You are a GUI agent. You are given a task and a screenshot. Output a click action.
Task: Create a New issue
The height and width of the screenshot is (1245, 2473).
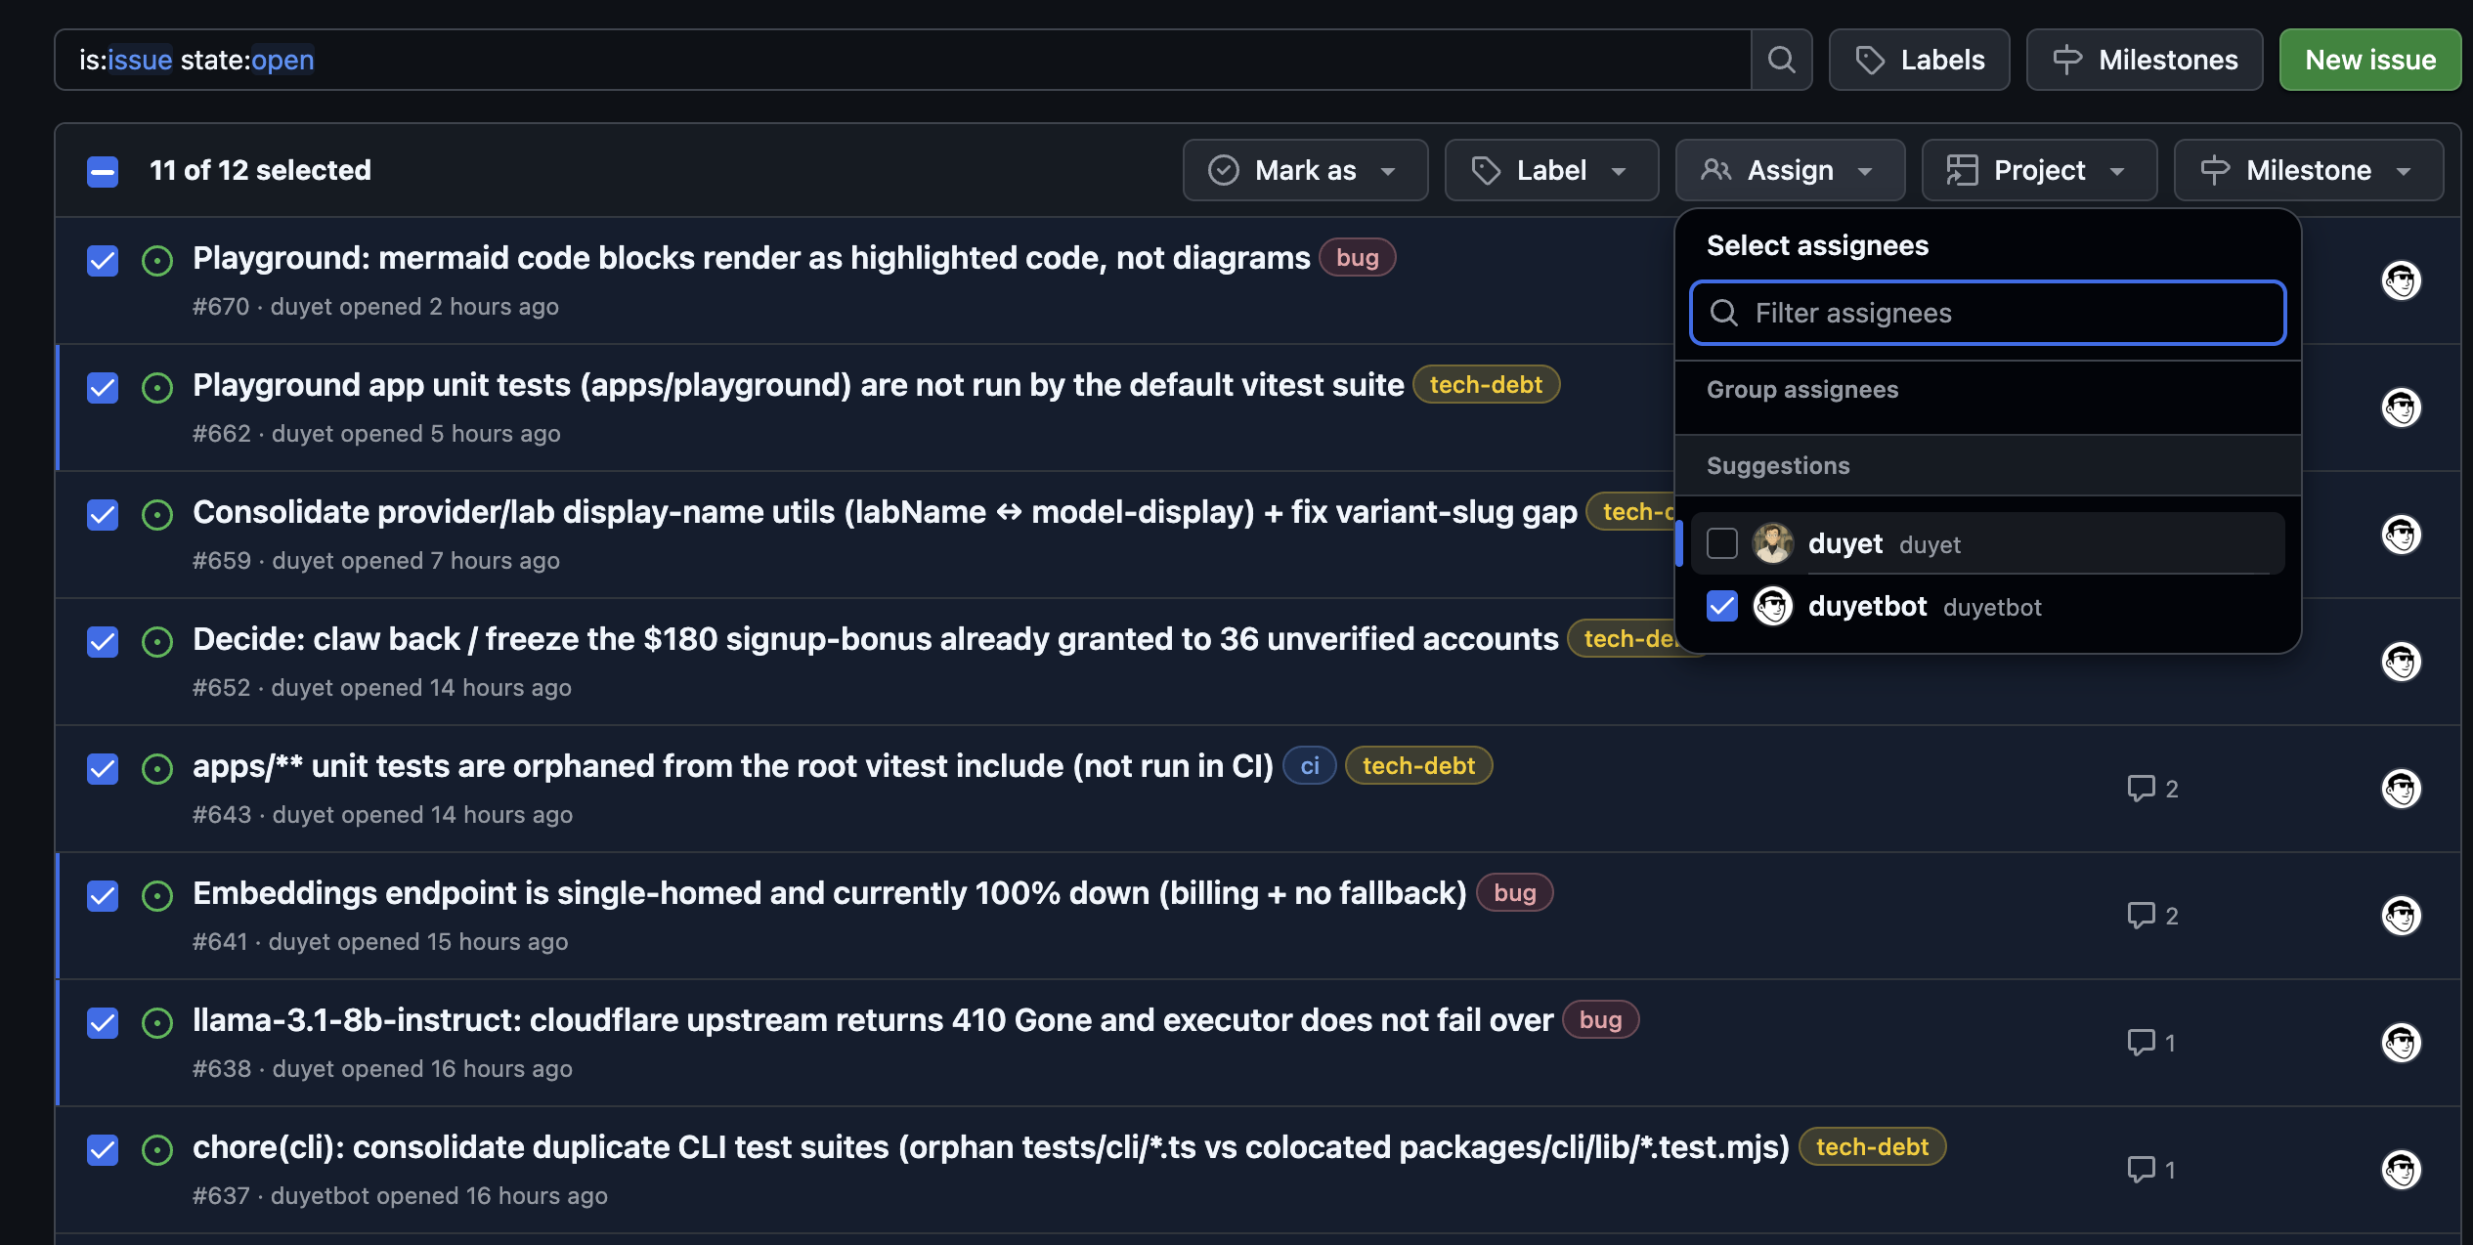tap(2369, 60)
